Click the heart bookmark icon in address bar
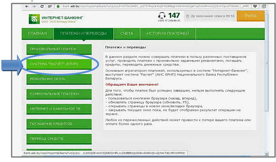This screenshot has width=276, height=162. (255, 6)
